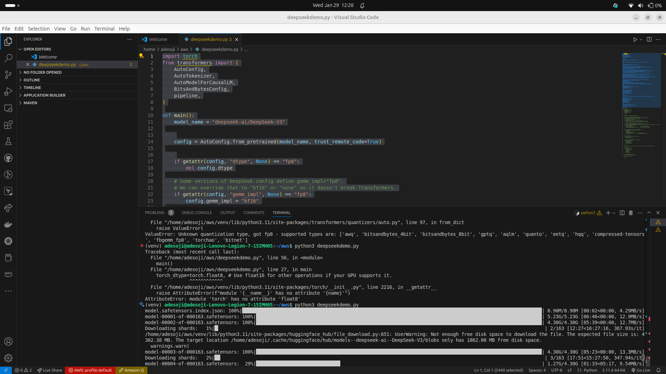Viewport: 666px width, 374px height.
Task: Select UTF-8 encoding in status bar
Action: pyautogui.click(x=557, y=370)
